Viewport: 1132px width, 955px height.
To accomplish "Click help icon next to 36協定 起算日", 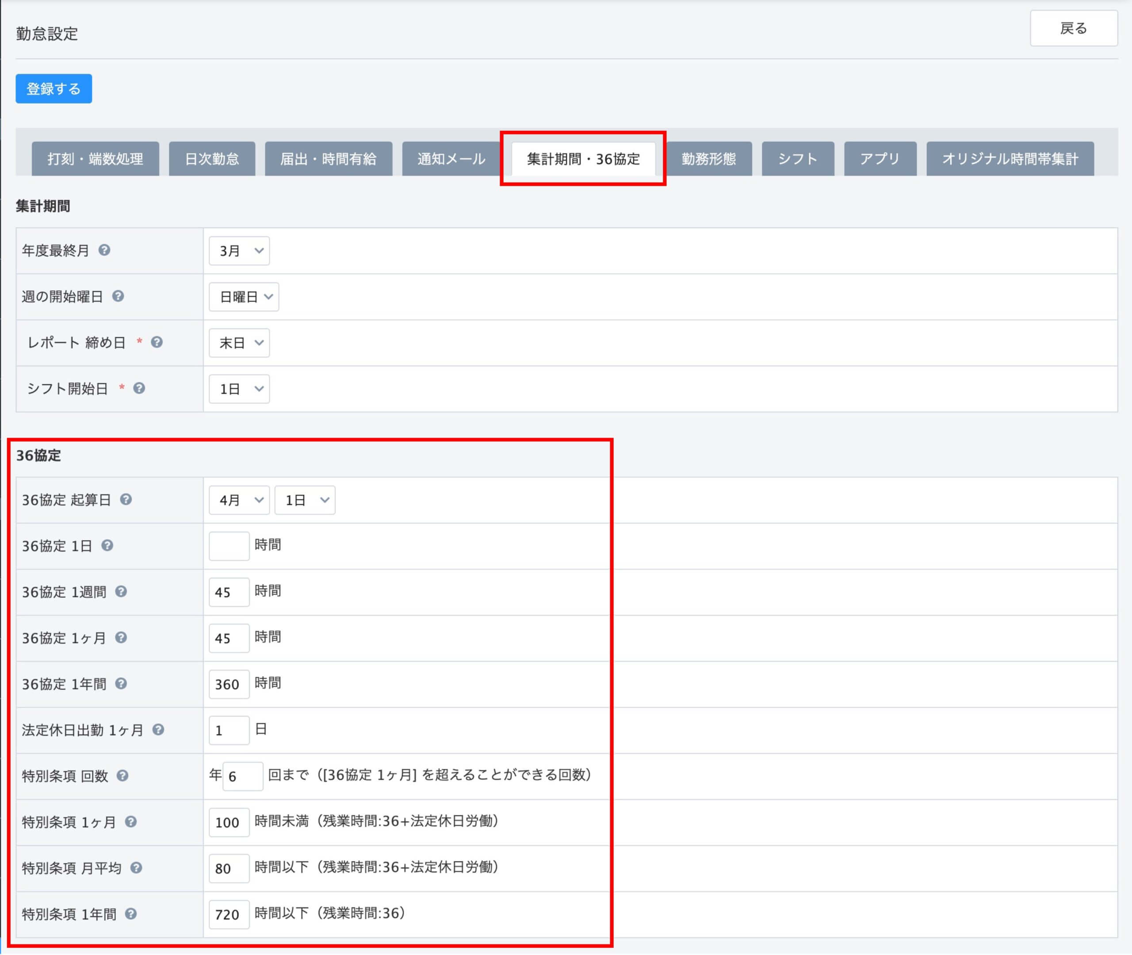I will (126, 499).
